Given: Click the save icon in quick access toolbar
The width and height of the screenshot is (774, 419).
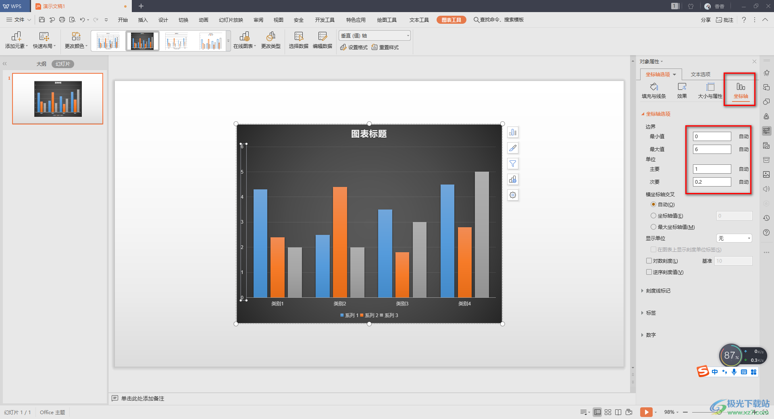Looking at the screenshot, I should pyautogui.click(x=42, y=20).
